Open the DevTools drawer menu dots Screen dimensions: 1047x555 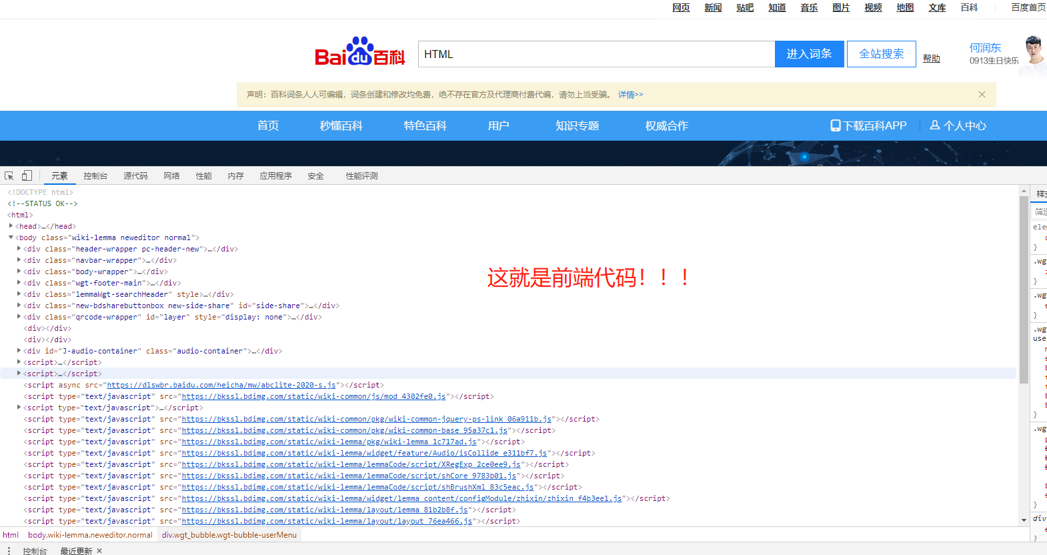9,551
